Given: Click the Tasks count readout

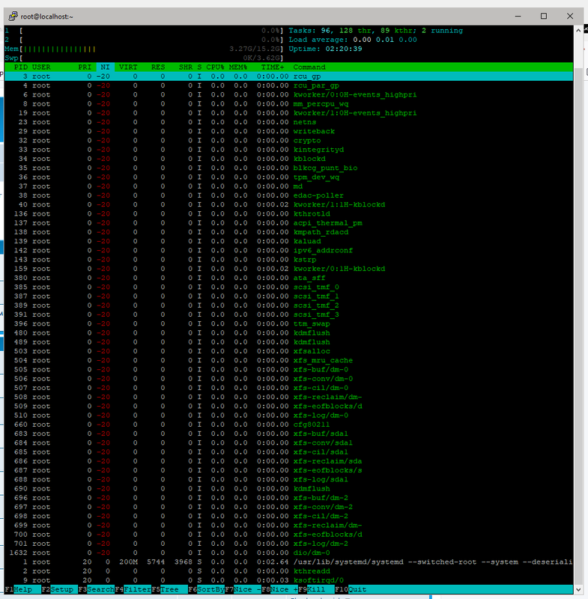Looking at the screenshot, I should click(375, 31).
